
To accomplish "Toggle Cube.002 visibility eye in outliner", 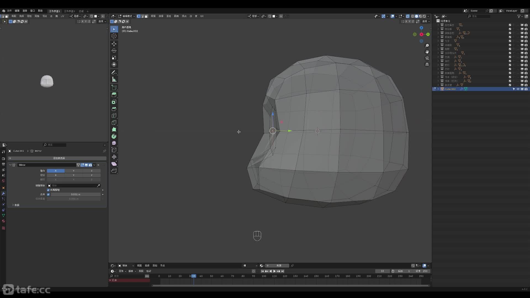I will point(518,89).
